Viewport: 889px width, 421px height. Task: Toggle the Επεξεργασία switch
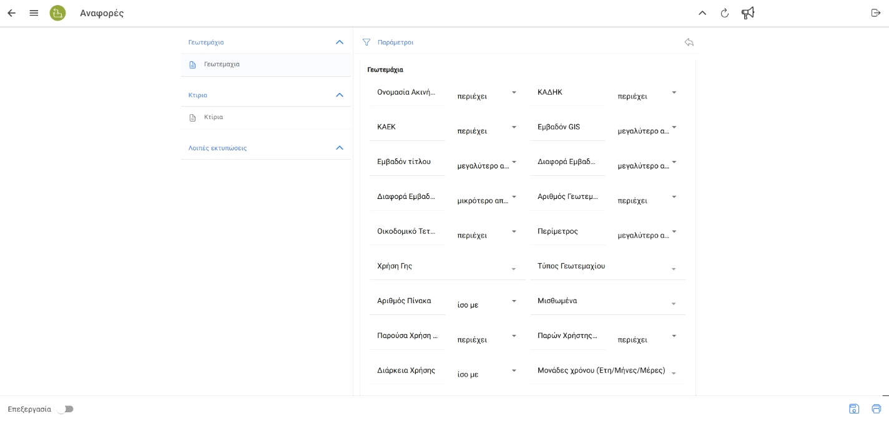[65, 409]
